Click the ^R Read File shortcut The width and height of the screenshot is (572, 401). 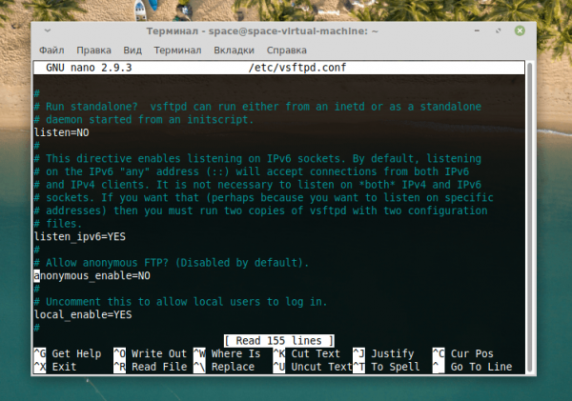click(x=150, y=367)
